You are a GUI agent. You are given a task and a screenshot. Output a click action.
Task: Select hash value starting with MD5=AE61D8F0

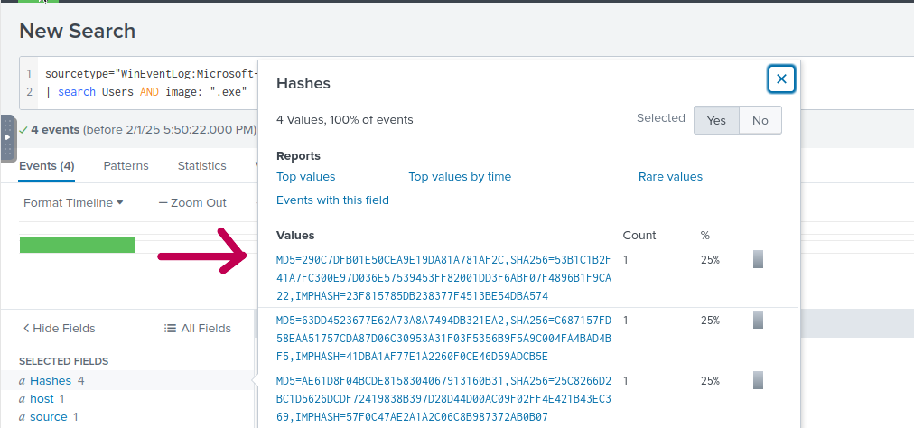pos(443,398)
